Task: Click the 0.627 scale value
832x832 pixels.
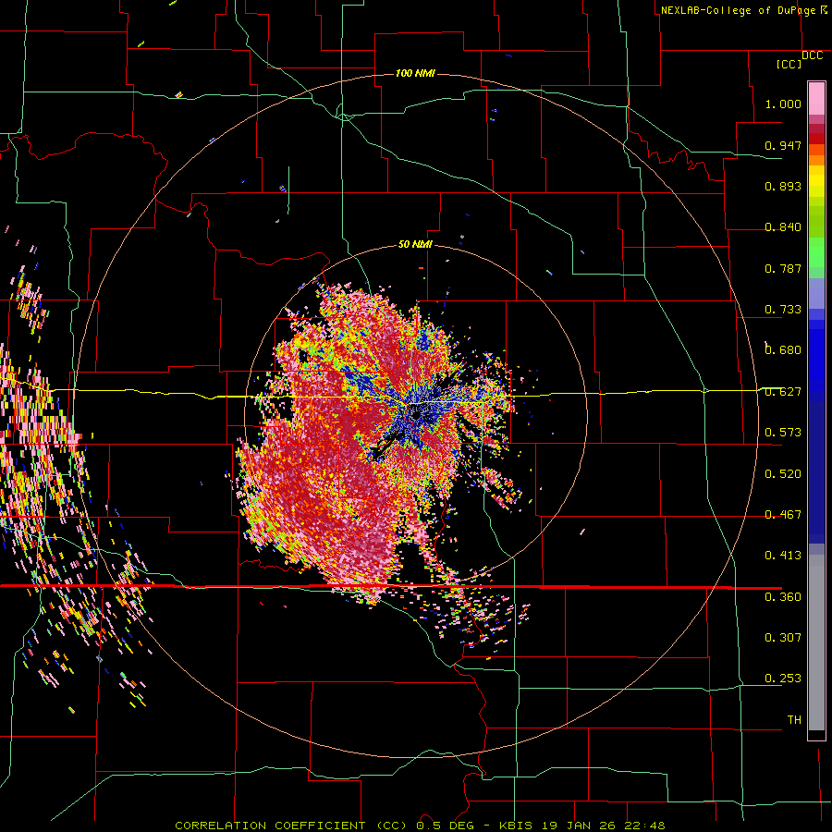Action: [x=783, y=392]
